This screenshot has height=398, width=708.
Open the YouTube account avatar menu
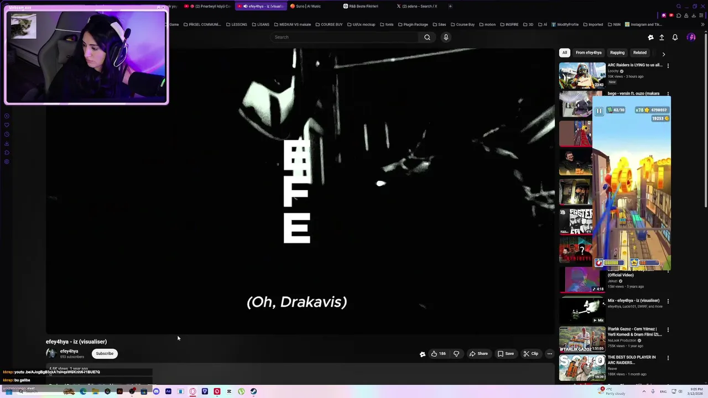[x=691, y=37]
